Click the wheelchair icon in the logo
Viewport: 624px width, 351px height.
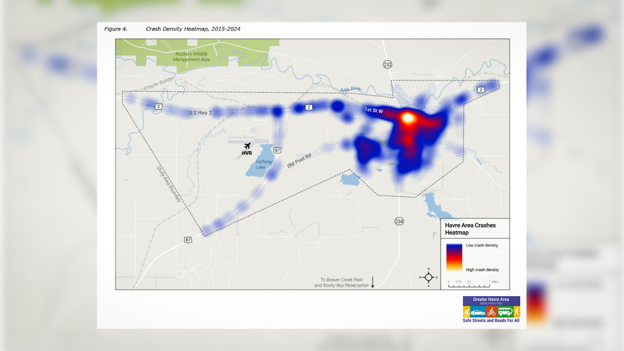pyautogui.click(x=467, y=312)
